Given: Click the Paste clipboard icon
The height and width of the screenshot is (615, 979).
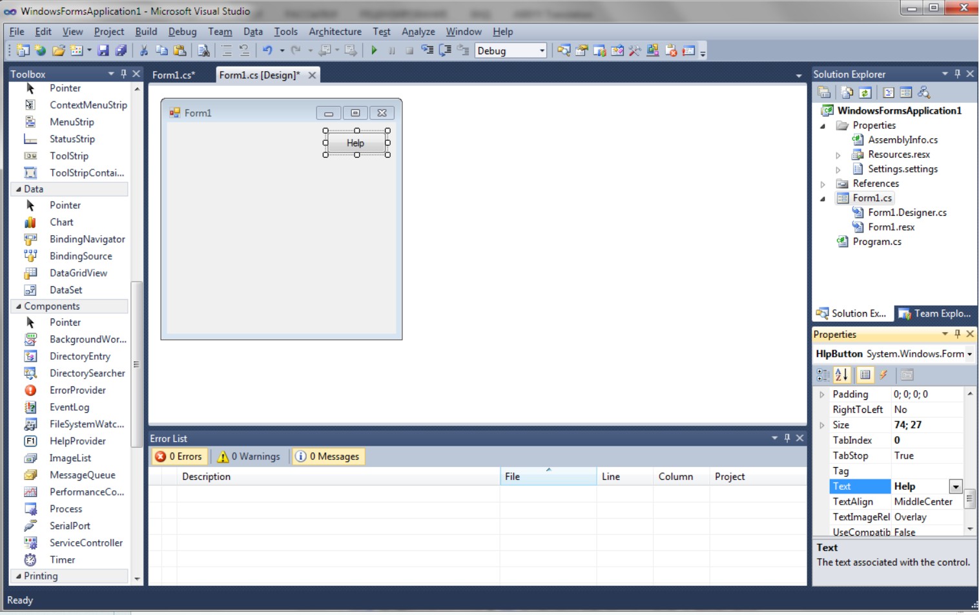Looking at the screenshot, I should click(x=180, y=50).
